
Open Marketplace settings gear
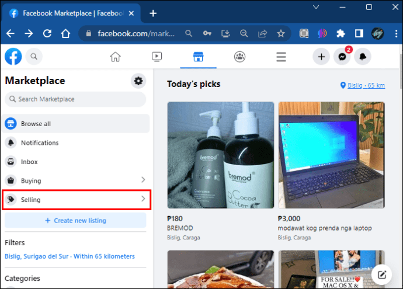pyautogui.click(x=138, y=81)
